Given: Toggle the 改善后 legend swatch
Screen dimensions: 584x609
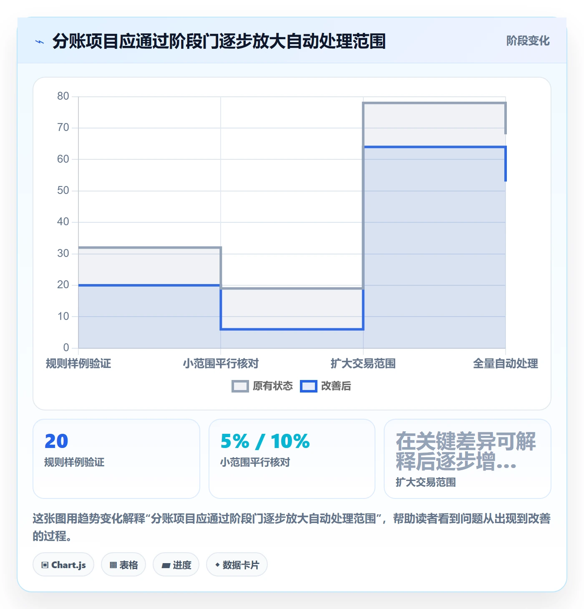Looking at the screenshot, I should click(309, 386).
